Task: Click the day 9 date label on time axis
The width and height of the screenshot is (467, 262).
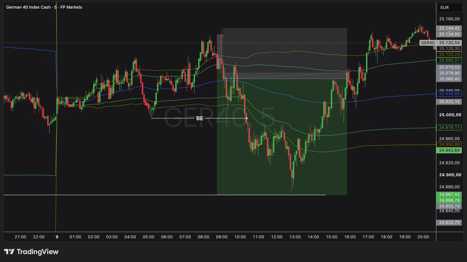Action: click(x=57, y=237)
